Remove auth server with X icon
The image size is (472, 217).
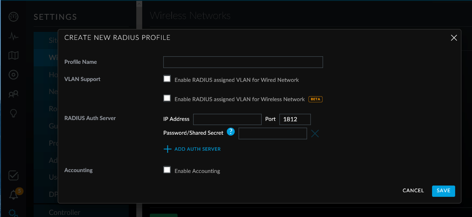pos(315,134)
